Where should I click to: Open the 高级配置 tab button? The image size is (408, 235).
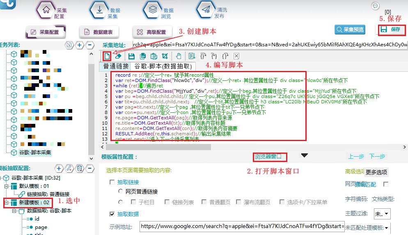[x=152, y=32]
